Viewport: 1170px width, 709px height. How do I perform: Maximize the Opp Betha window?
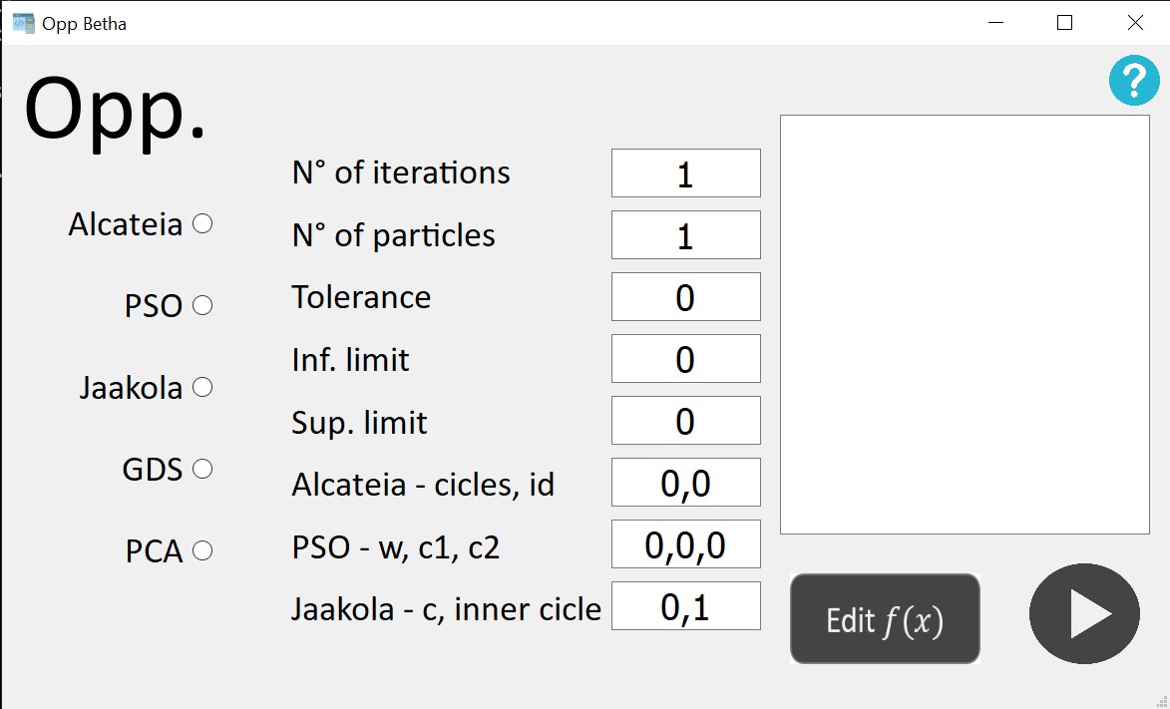1064,22
